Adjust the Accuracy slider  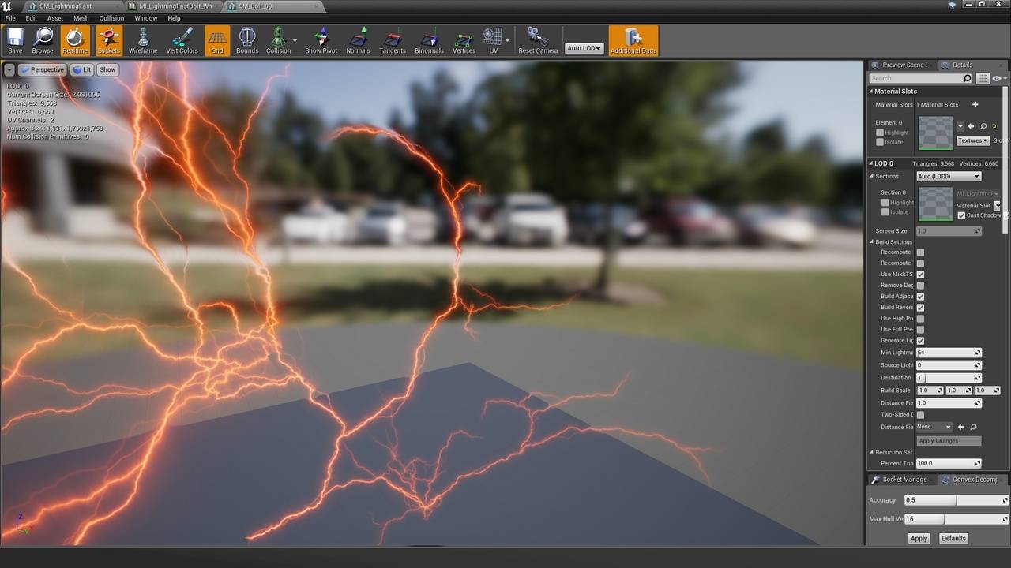point(956,500)
